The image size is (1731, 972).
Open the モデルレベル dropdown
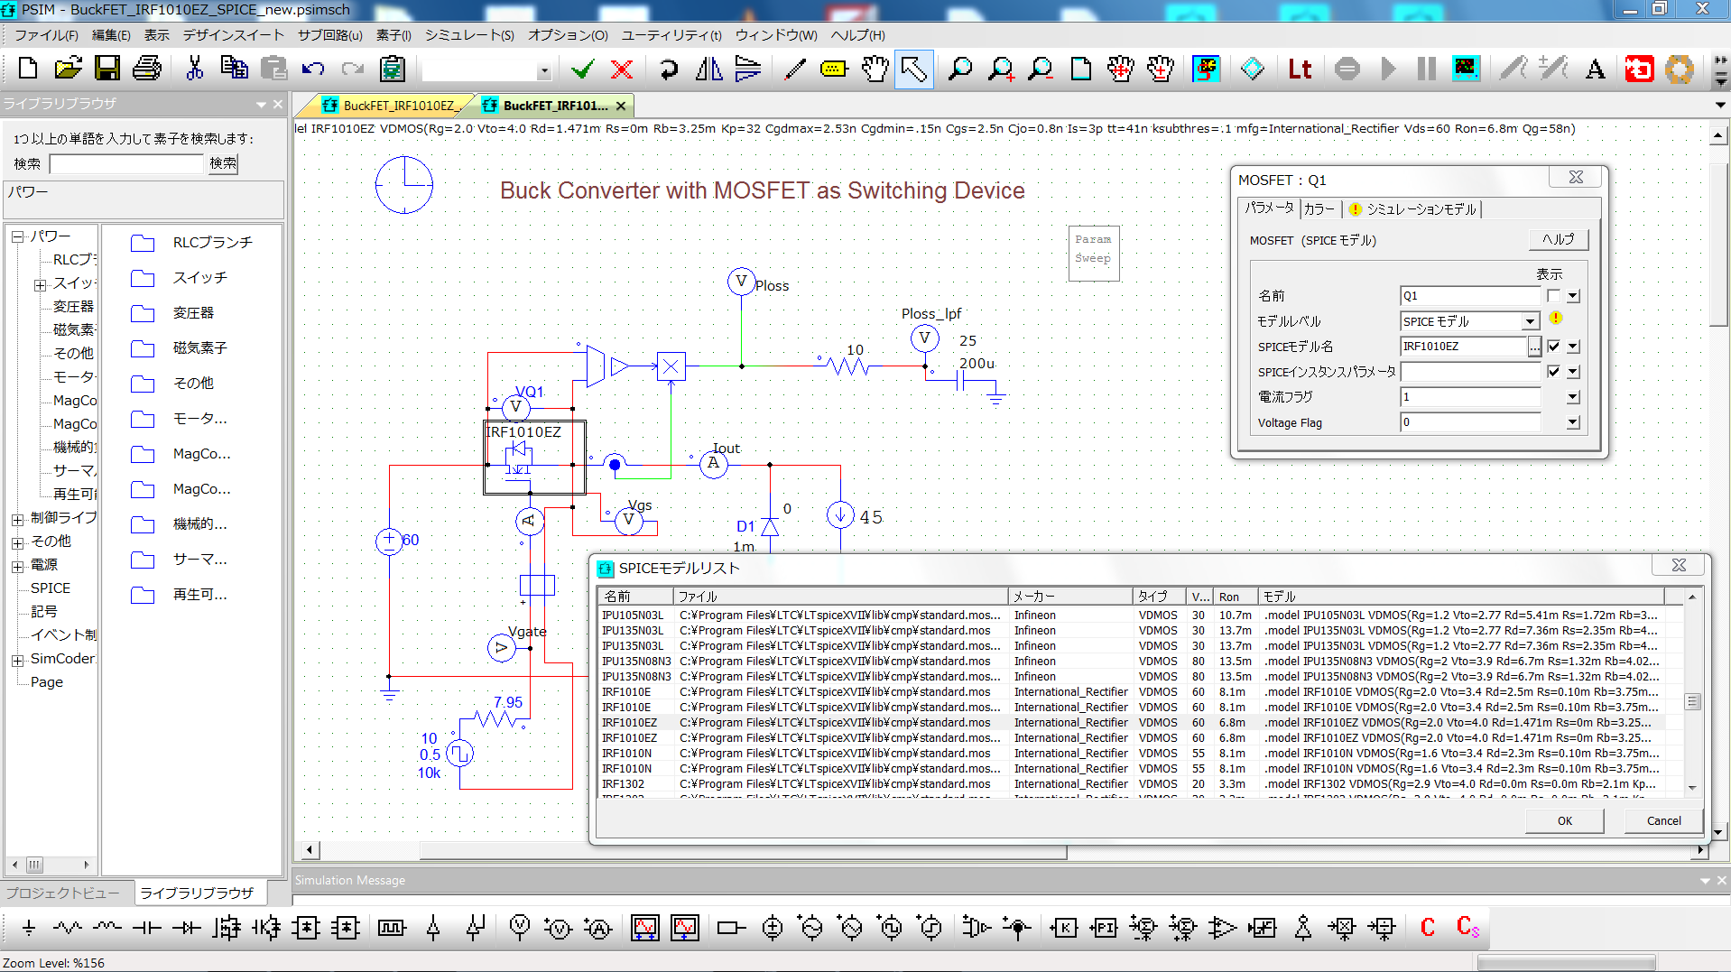(x=1530, y=321)
